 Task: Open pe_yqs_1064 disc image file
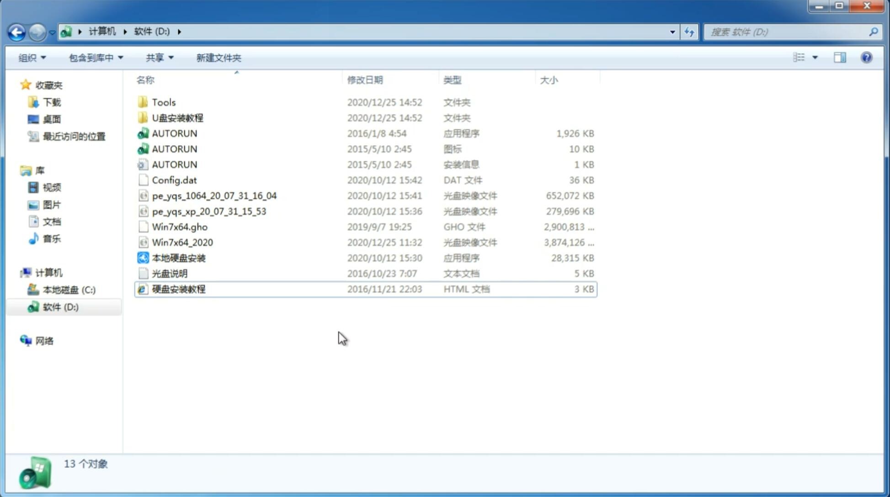(214, 196)
